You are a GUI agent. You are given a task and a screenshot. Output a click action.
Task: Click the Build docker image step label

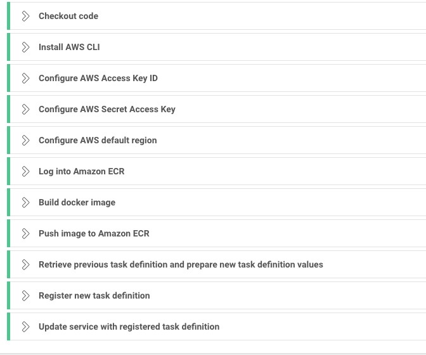click(x=77, y=202)
